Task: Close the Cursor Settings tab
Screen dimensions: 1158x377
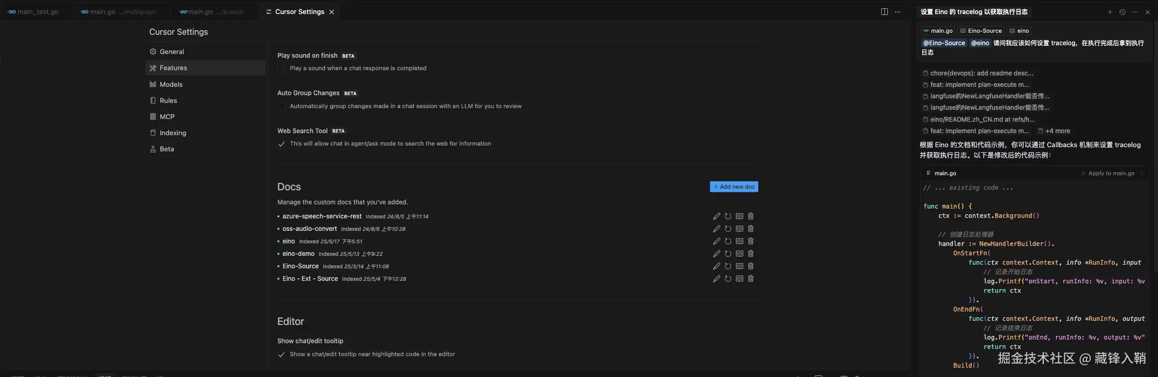Action: (332, 12)
